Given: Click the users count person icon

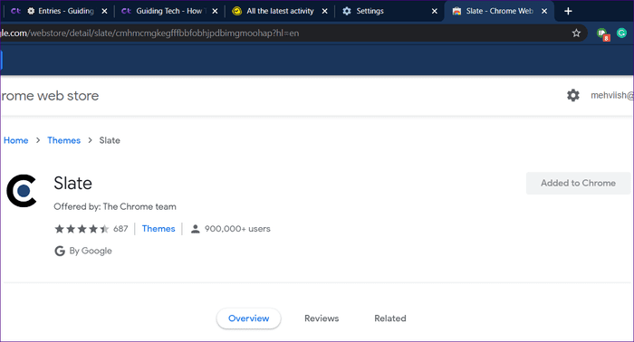Looking at the screenshot, I should [x=196, y=229].
